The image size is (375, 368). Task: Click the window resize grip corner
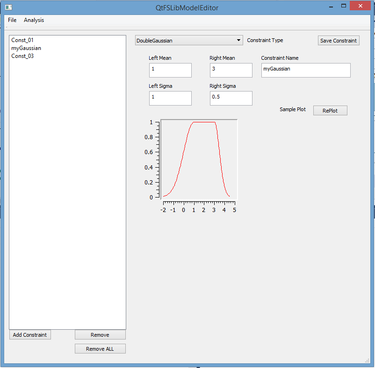[368, 361]
